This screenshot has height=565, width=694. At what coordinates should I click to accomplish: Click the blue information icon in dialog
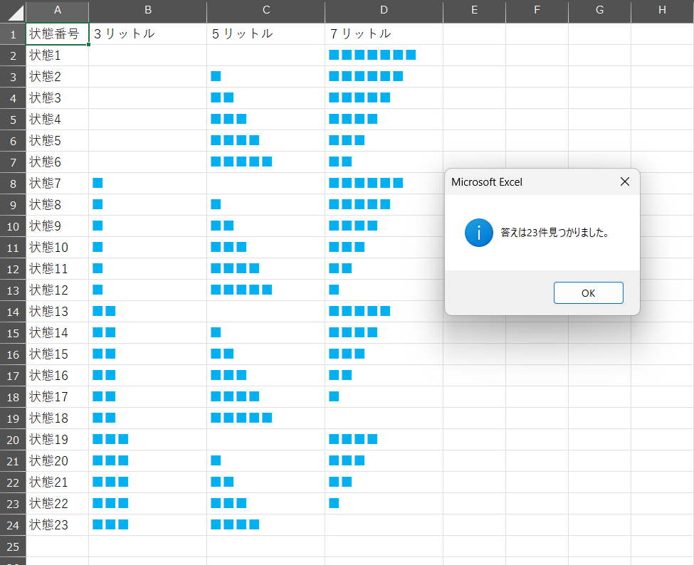pos(478,233)
